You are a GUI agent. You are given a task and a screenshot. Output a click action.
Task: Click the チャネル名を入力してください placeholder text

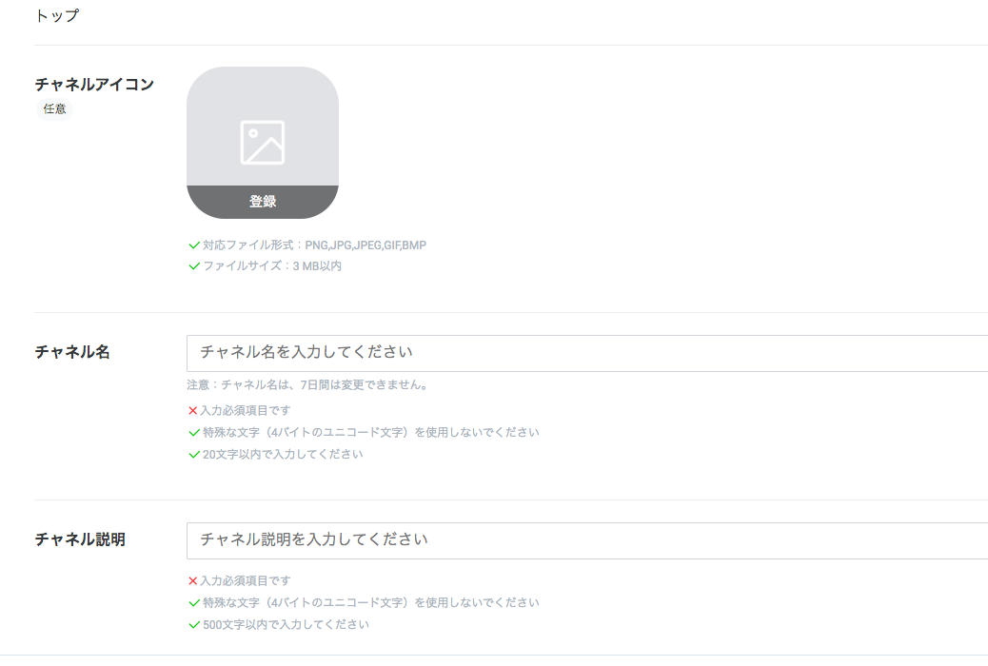(305, 351)
